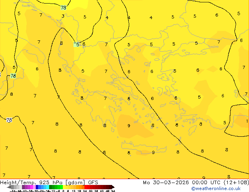Open the weatheronline.co.uk copyright link
The height and width of the screenshot is (192, 249).
pyautogui.click(x=216, y=188)
